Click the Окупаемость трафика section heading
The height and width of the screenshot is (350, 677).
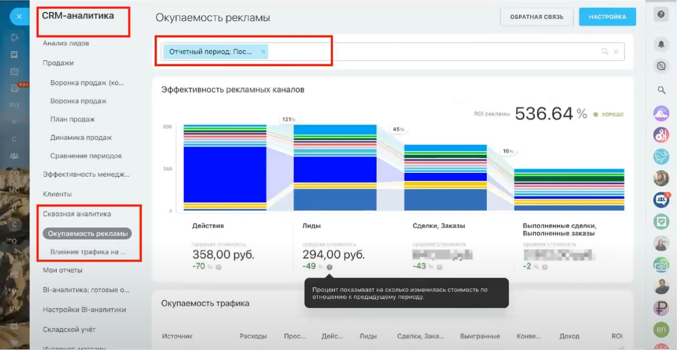coord(206,303)
